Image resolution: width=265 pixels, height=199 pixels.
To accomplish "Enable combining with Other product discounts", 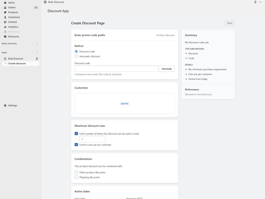I will (76, 172).
